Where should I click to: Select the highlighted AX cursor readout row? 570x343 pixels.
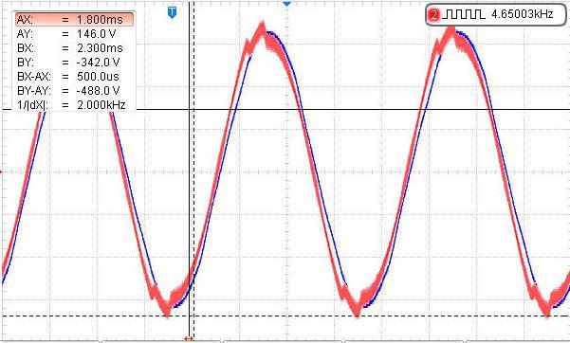pyautogui.click(x=75, y=19)
